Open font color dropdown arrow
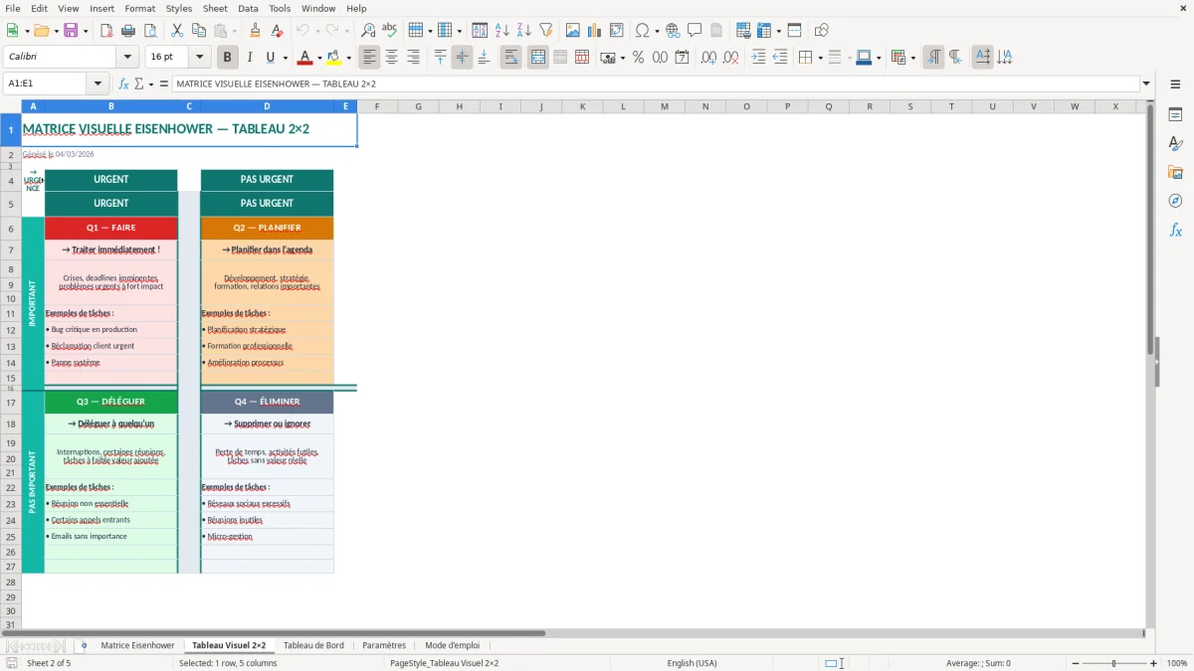Viewport: 1194px width, 671px height. [320, 58]
